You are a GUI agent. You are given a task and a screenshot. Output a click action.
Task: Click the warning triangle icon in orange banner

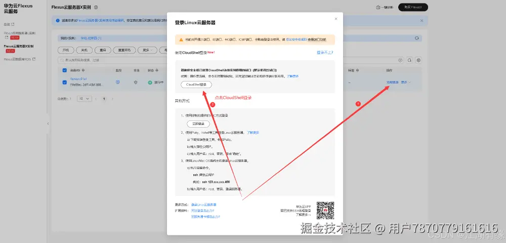181,39
